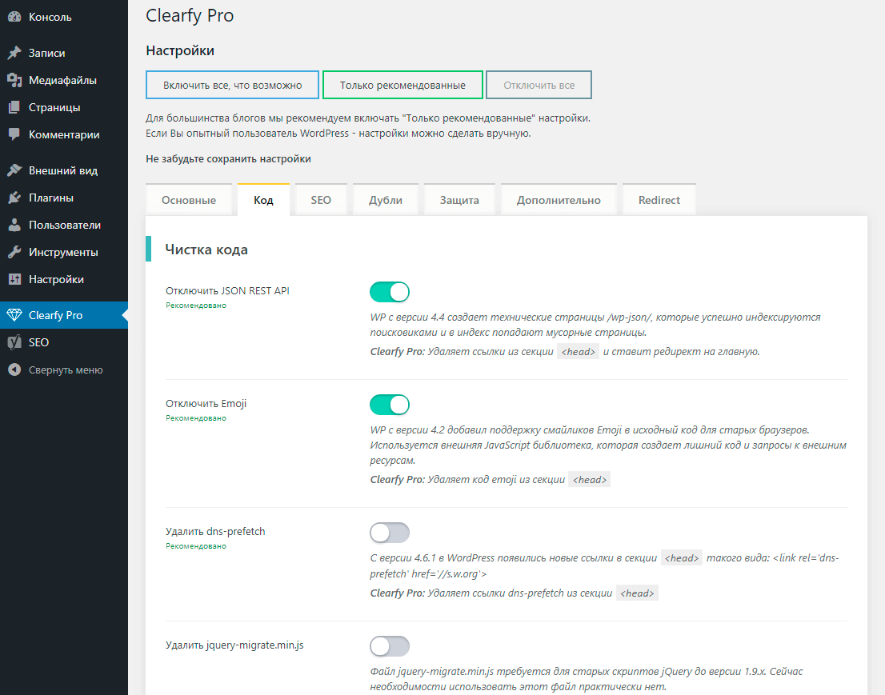Open the Внешний вид menu

point(64,170)
